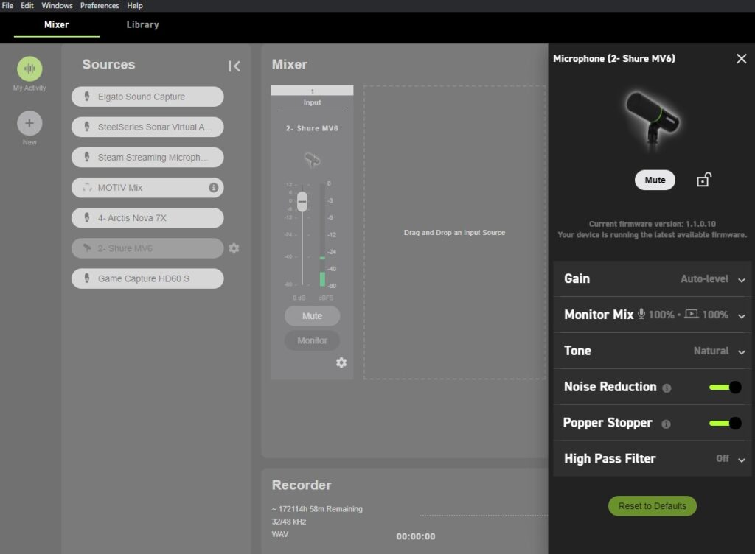Select SteelSeries Sonar Virtual source
The width and height of the screenshot is (755, 554).
147,127
